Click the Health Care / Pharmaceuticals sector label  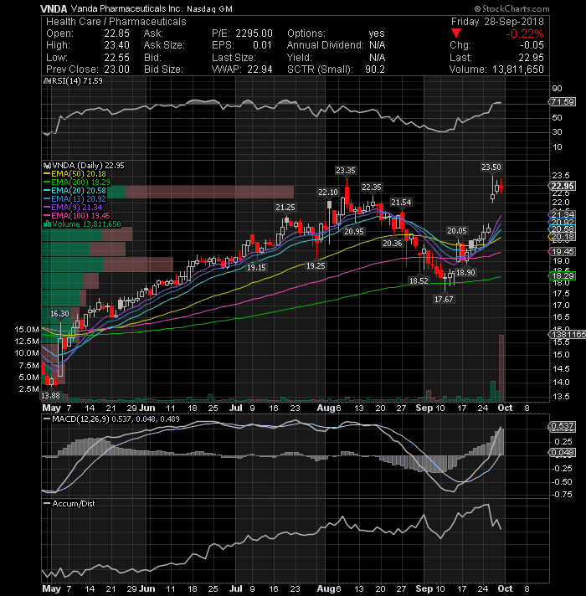pyautogui.click(x=116, y=22)
